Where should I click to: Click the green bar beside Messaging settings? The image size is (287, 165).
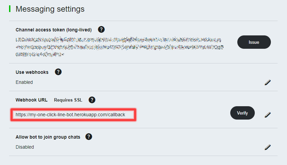pyautogui.click(x=10, y=9)
